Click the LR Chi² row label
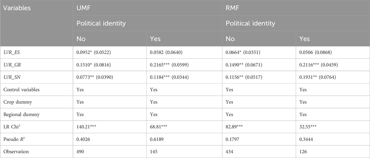This screenshot has height=158, width=370. pyautogui.click(x=15, y=127)
